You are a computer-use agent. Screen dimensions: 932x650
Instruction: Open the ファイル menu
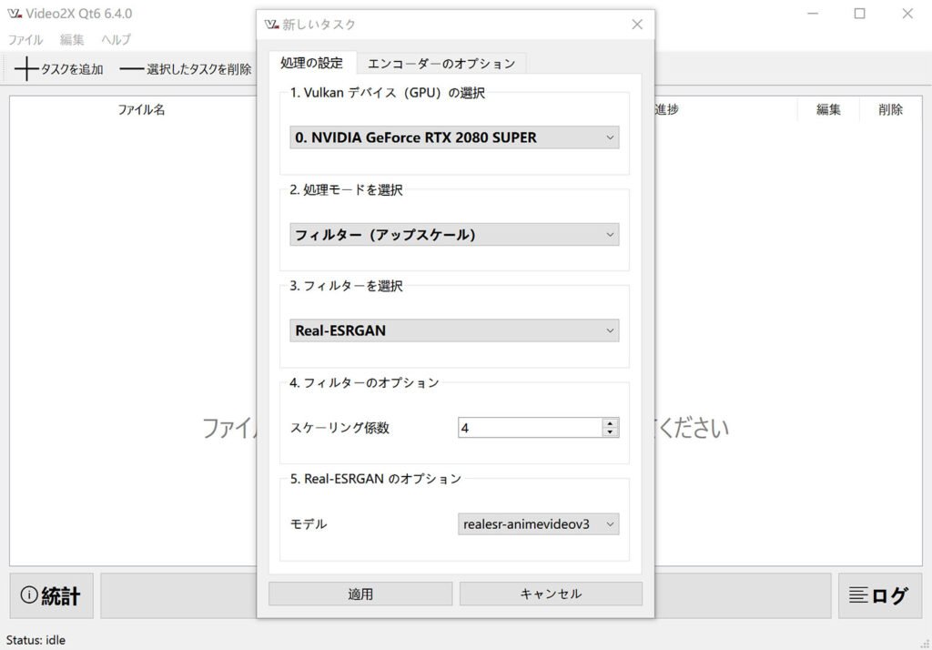click(x=25, y=39)
